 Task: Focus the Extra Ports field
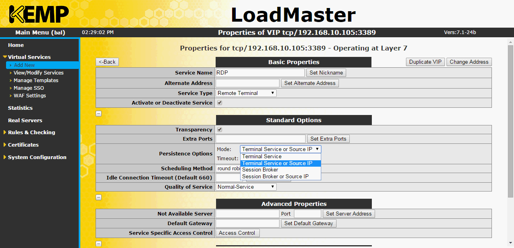point(261,139)
